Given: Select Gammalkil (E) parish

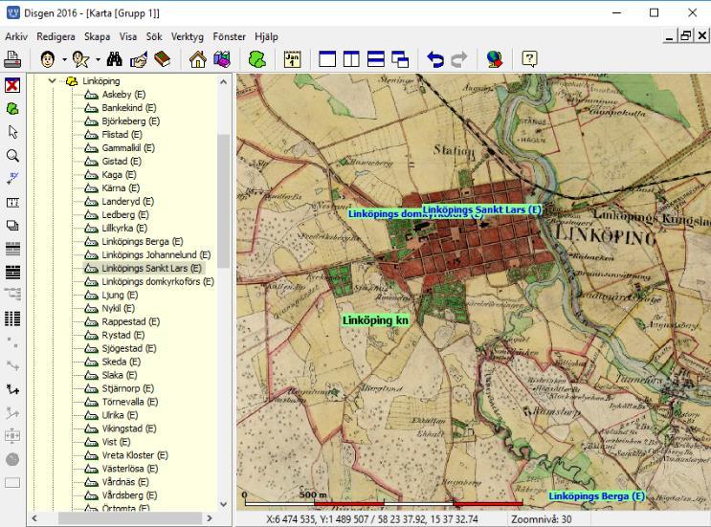Looking at the screenshot, I should [x=128, y=147].
